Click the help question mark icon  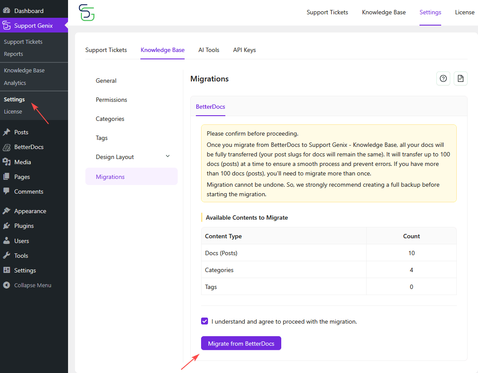pos(443,78)
